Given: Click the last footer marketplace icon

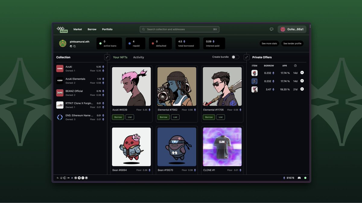Looking at the screenshot, I should click(x=86, y=178).
